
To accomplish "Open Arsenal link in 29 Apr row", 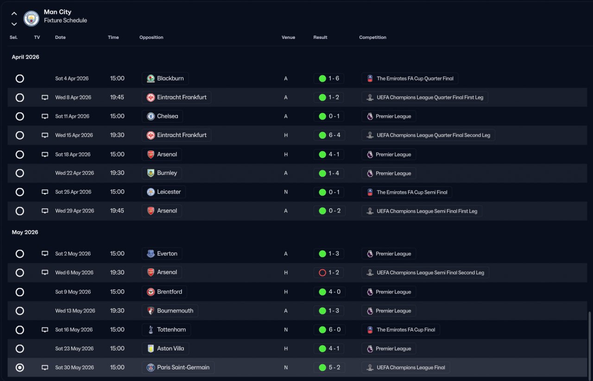I will 167,211.
